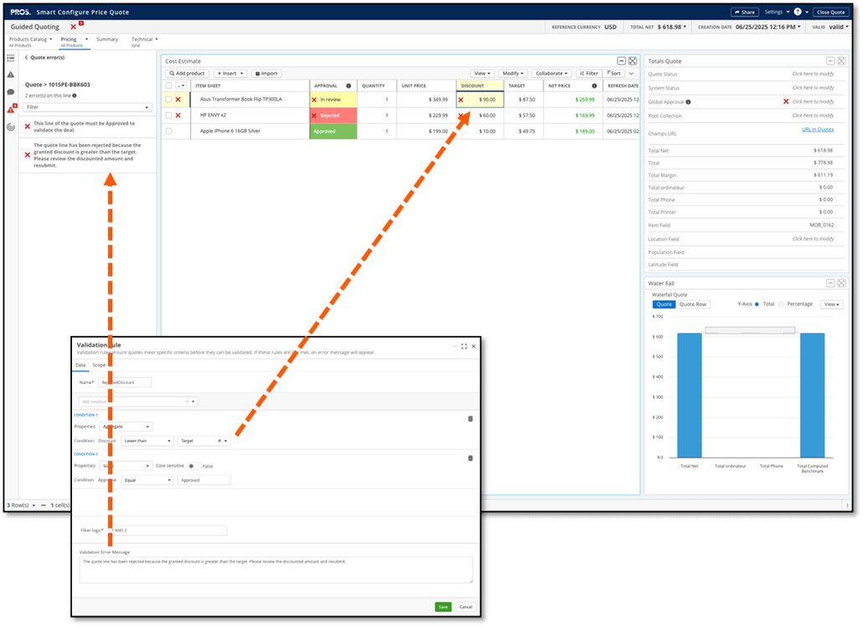Viewport: 863px width, 627px height.
Task: Click the green Save button
Action: (442, 607)
